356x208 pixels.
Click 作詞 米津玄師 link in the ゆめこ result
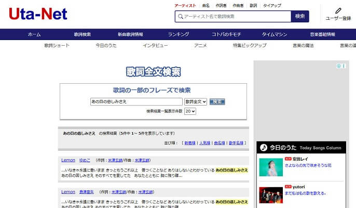click(115, 160)
